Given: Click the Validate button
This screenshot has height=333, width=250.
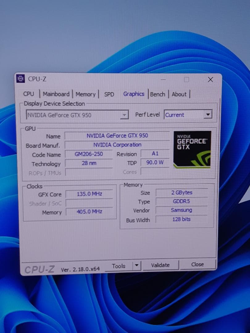Looking at the screenshot, I should click(x=160, y=265).
